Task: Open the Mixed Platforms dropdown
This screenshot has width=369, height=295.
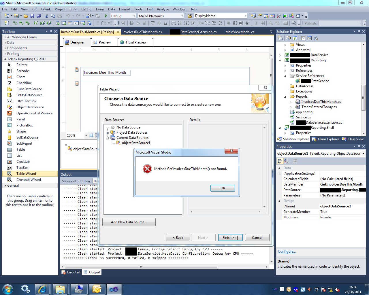Action: coord(182,16)
